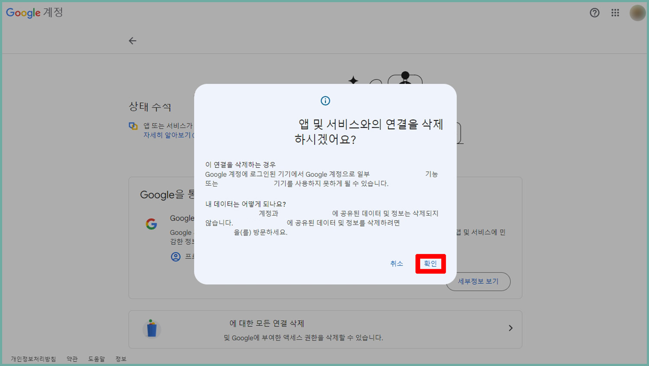649x366 pixels.
Task: Click the dialog info icon
Action: (x=325, y=101)
